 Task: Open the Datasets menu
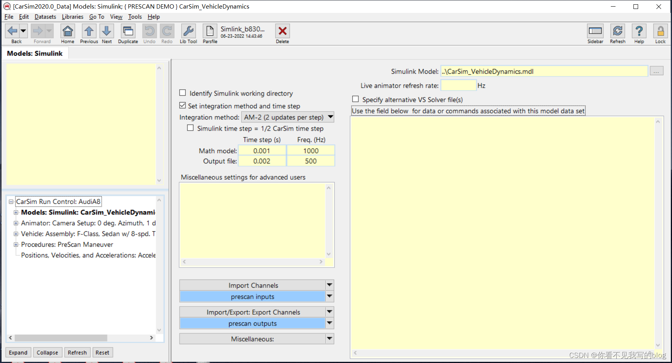[x=45, y=17]
